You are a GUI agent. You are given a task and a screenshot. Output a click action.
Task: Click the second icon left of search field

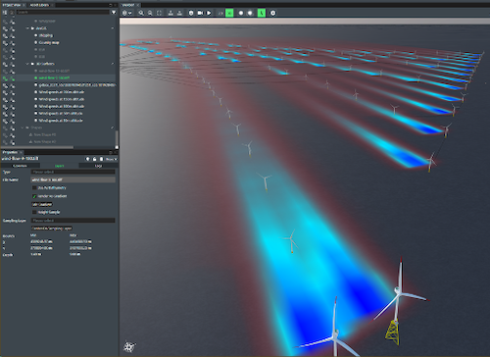[12, 12]
